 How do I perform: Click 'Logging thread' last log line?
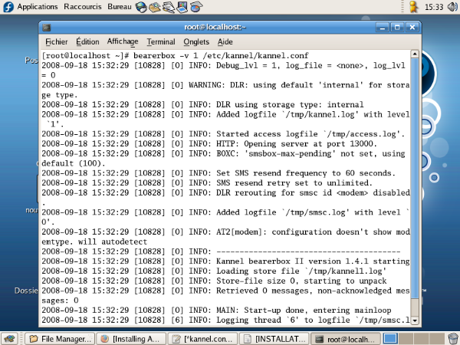(225, 320)
